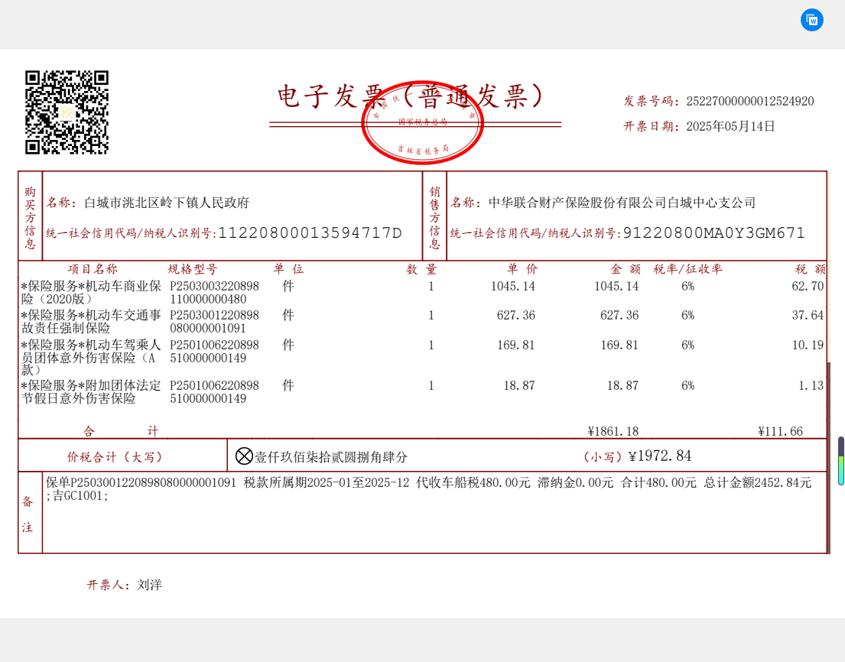The width and height of the screenshot is (845, 662).
Task: Click item 机动车驾乘人员团体意外伤害保险（A款）
Action: pos(91,357)
